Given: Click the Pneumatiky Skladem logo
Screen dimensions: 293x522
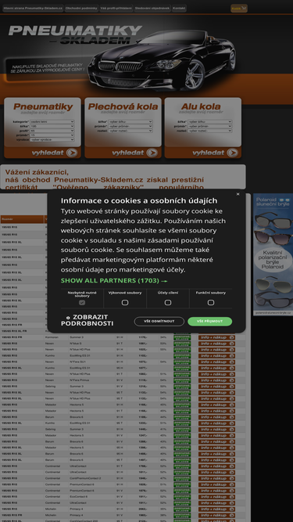Looking at the screenshot, I should tap(75, 35).
